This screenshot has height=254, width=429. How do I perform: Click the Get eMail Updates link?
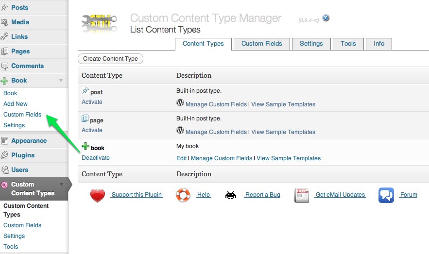tap(340, 195)
